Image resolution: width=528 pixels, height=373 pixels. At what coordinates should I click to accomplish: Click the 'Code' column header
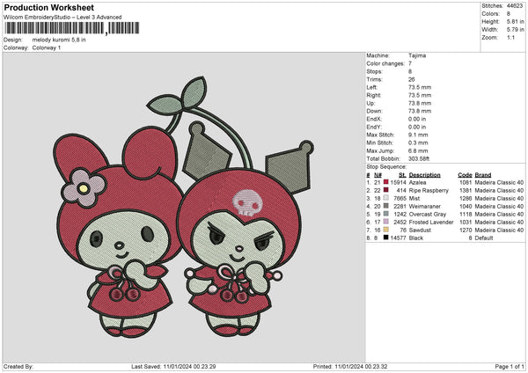465,175
